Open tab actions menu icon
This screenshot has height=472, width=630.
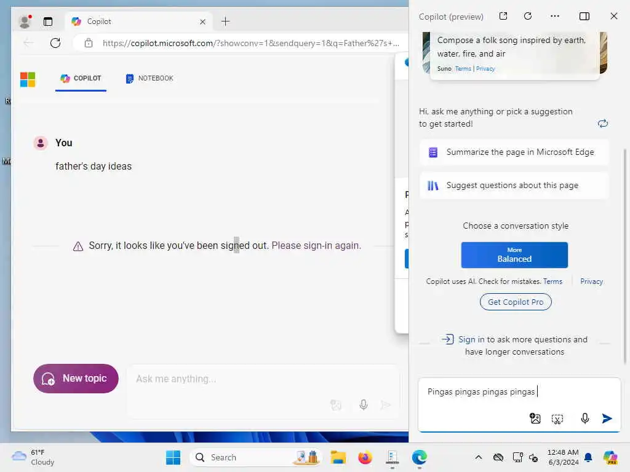pos(48,22)
